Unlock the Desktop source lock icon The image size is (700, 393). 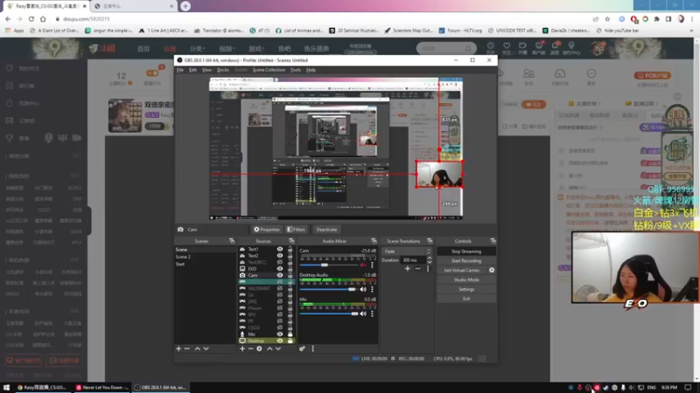click(x=290, y=341)
